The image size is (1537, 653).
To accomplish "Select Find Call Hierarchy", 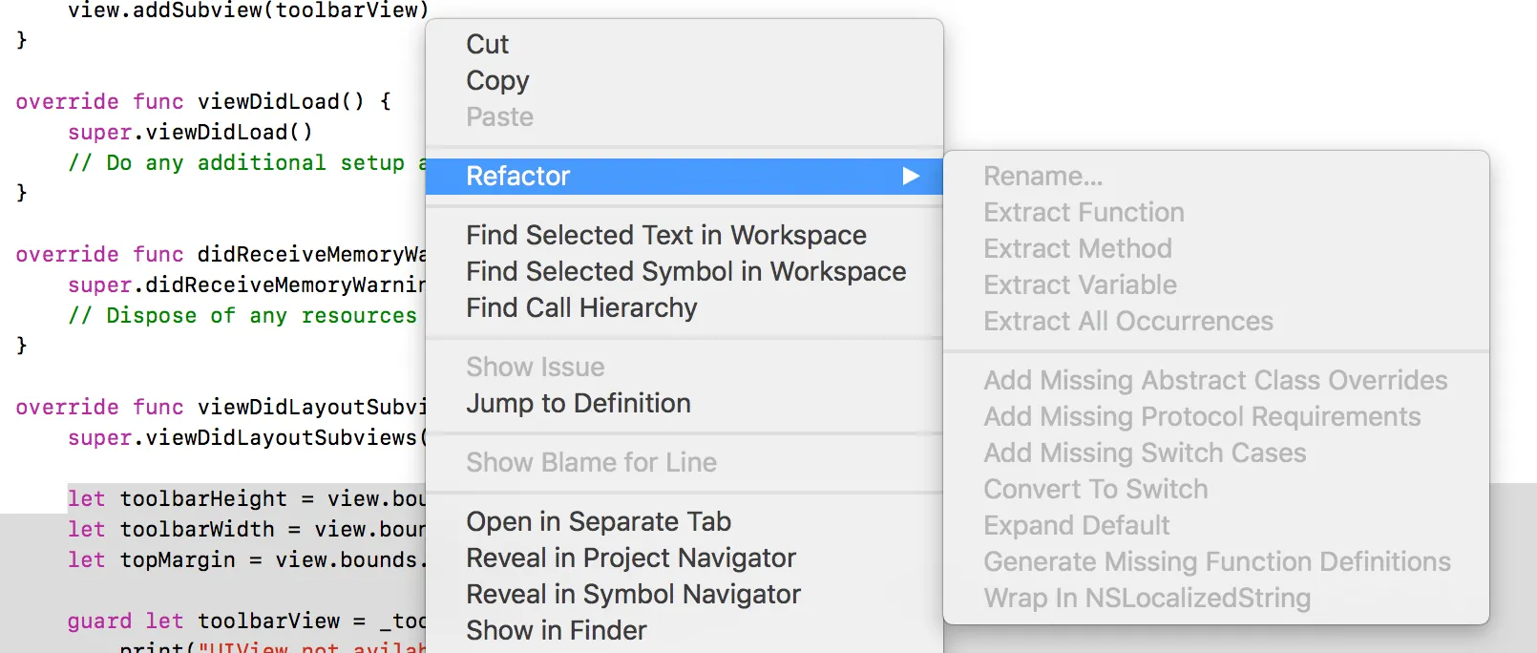I will [x=581, y=307].
